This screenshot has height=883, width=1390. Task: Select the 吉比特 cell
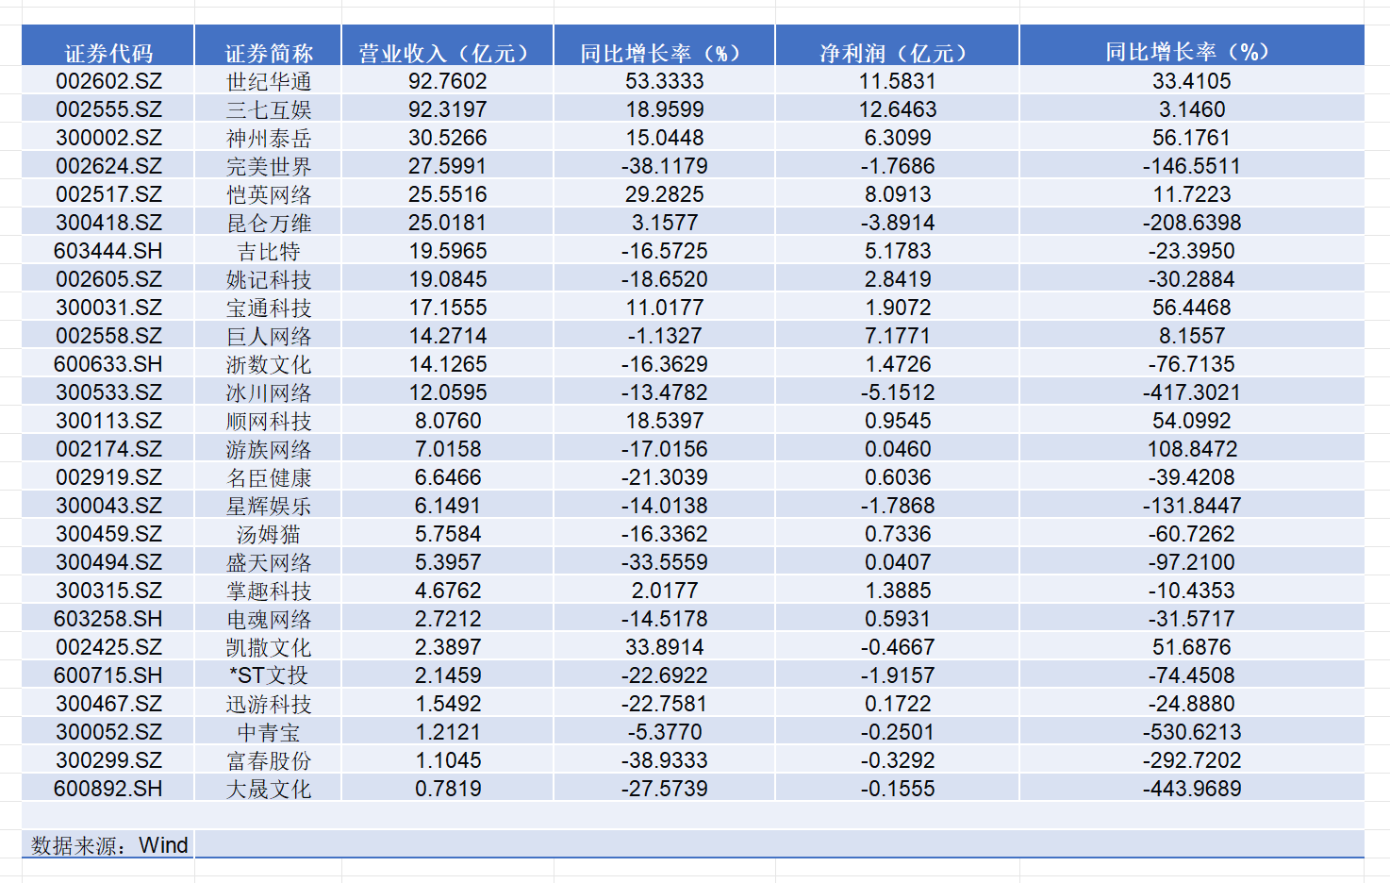(x=269, y=251)
